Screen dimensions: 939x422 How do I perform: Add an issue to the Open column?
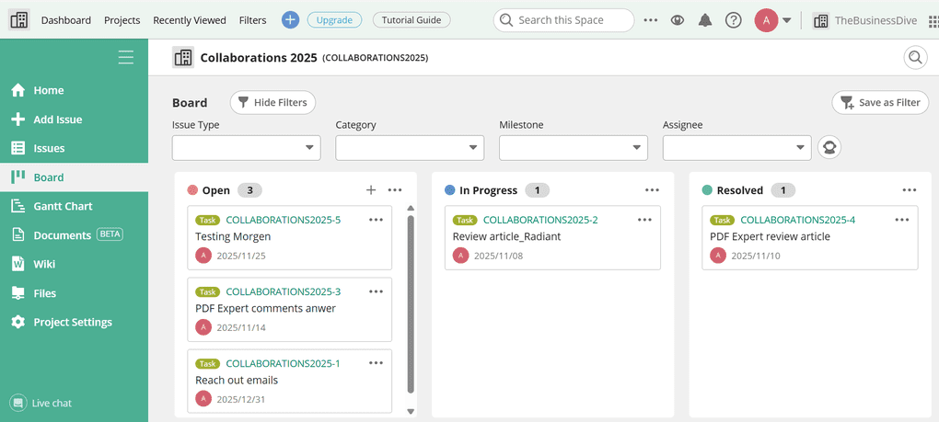pos(371,190)
